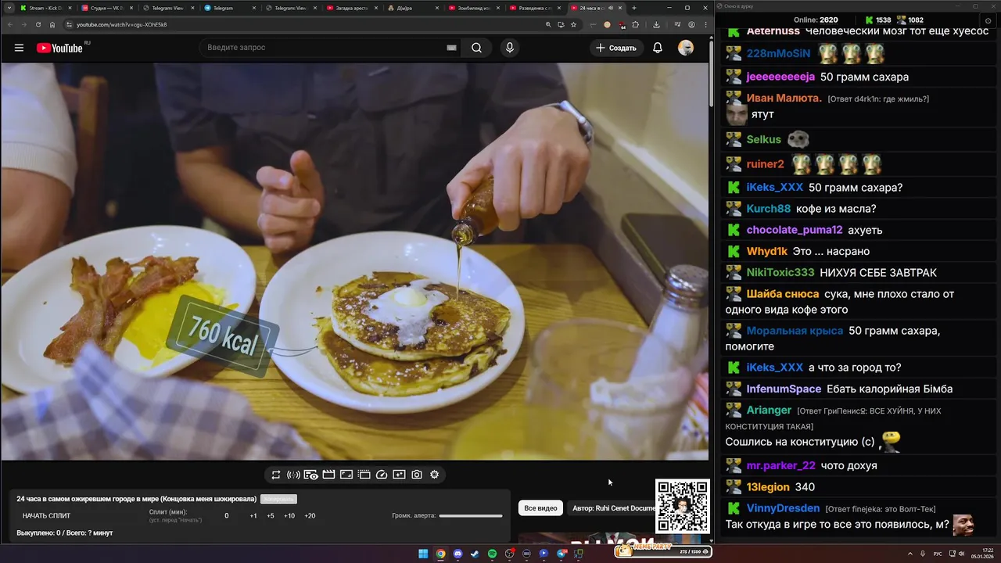Click the dashed-frame player icon in the toolbar

tap(364, 475)
